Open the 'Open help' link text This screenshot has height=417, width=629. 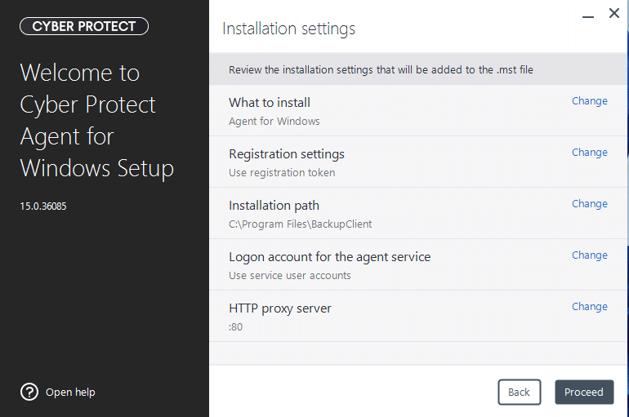click(x=70, y=393)
